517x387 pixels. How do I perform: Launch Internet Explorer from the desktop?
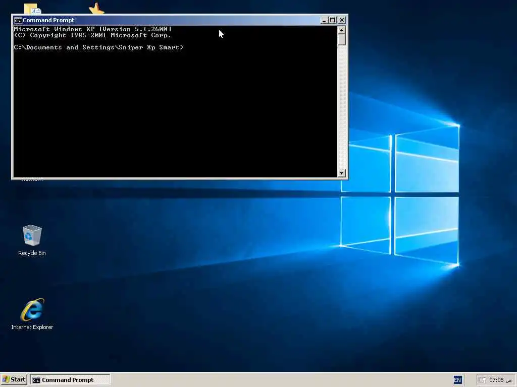[x=32, y=314]
